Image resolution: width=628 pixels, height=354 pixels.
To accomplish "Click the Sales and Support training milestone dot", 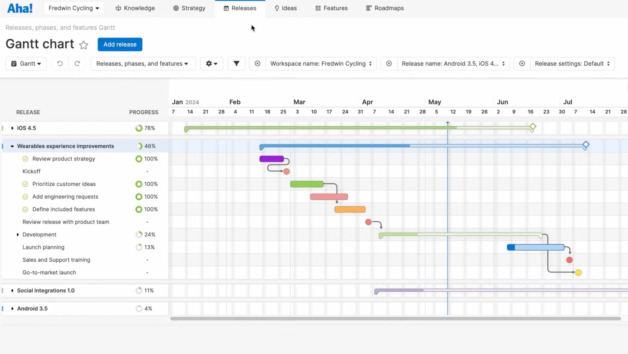I will click(569, 260).
